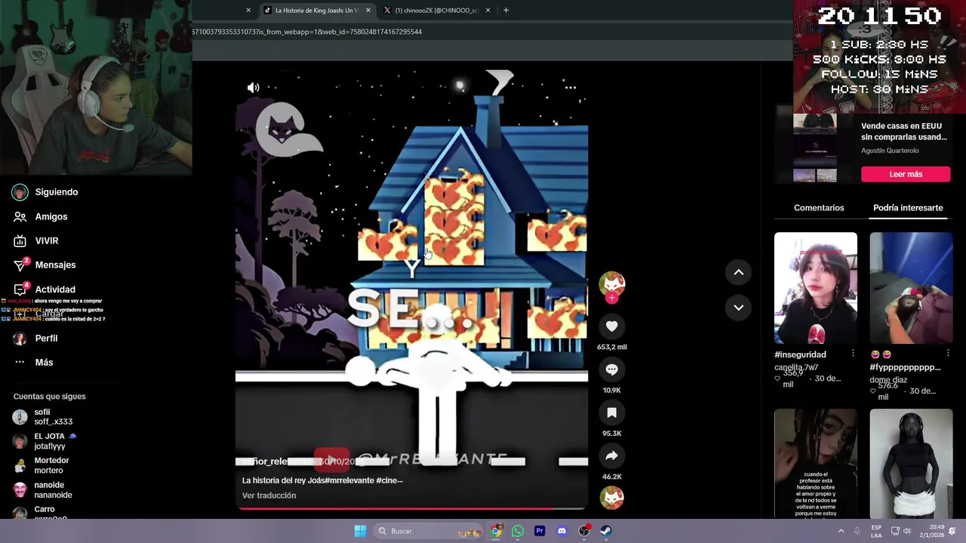The width and height of the screenshot is (966, 543).
Task: Mute the video with the speaker icon
Action: click(254, 87)
